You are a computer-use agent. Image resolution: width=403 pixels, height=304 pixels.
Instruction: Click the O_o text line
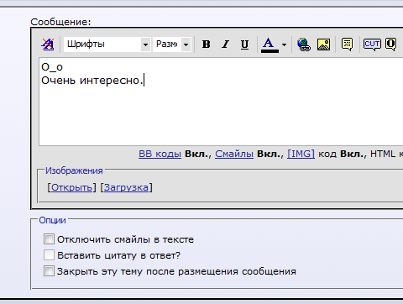click(52, 67)
